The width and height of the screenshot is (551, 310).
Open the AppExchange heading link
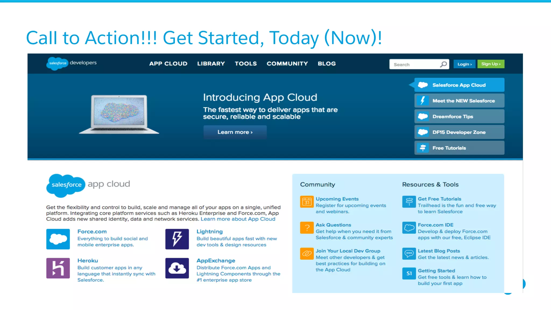(x=216, y=261)
